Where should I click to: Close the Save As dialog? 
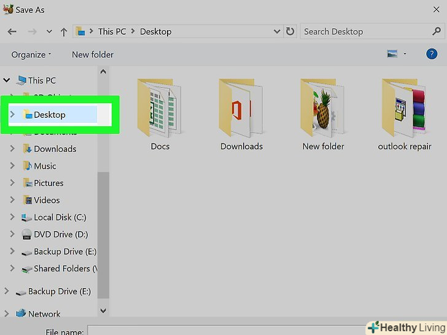coord(436,10)
